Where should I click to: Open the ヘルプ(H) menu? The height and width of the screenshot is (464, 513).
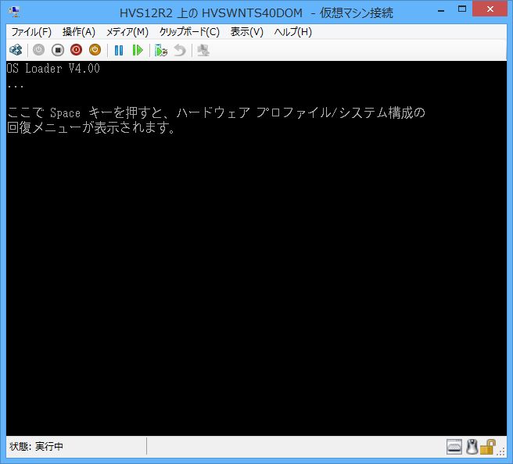pyautogui.click(x=292, y=32)
